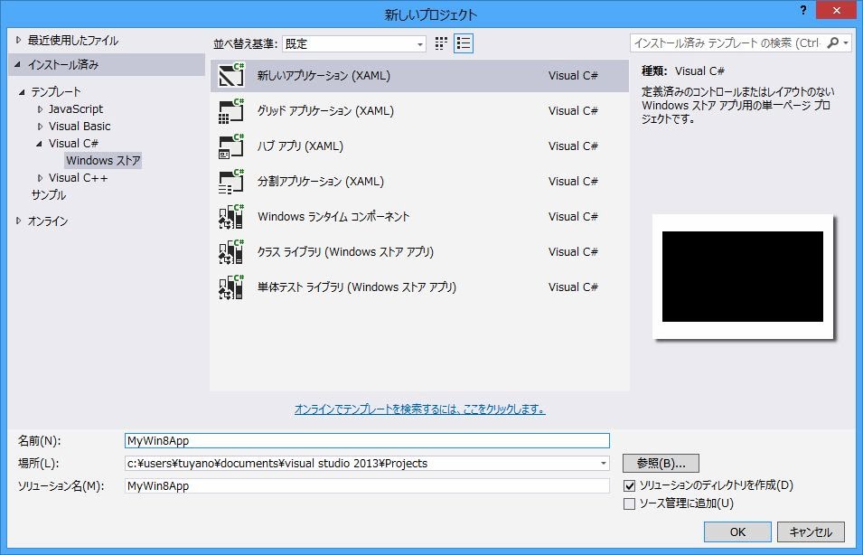Switch to the list view mode icon
This screenshot has width=863, height=555.
click(464, 43)
